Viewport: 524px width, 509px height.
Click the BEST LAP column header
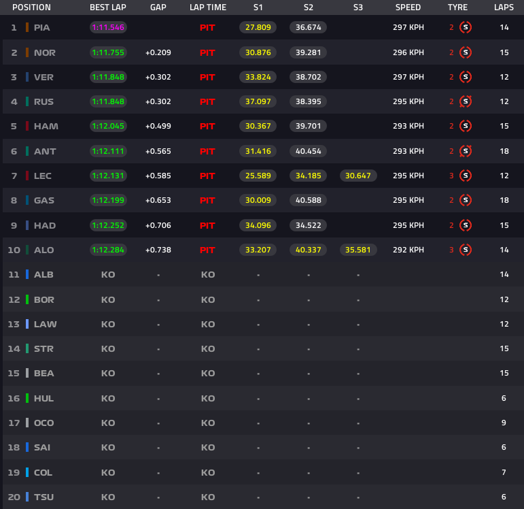tap(107, 7)
